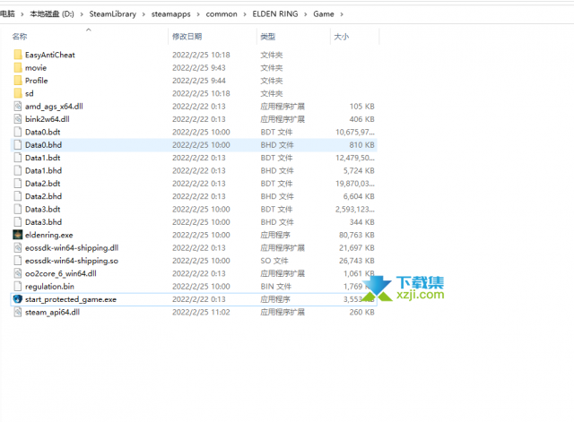The width and height of the screenshot is (574, 422).
Task: Expand chevron after common breadcrumb
Action: (x=245, y=14)
